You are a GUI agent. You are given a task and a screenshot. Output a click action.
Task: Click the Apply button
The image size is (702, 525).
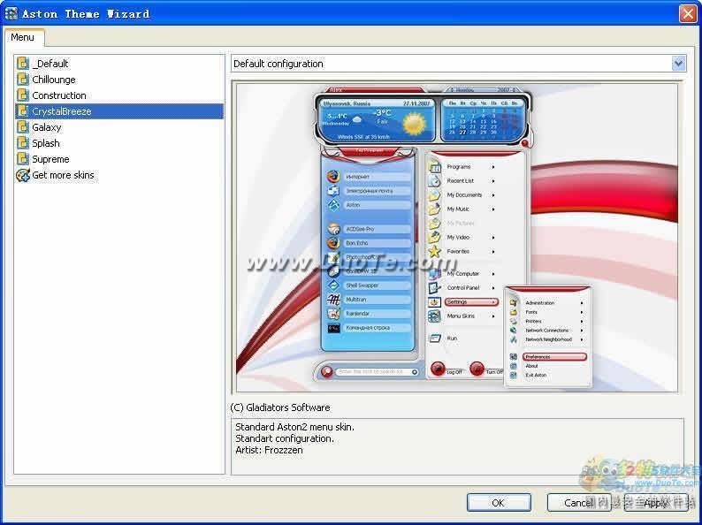click(x=655, y=503)
